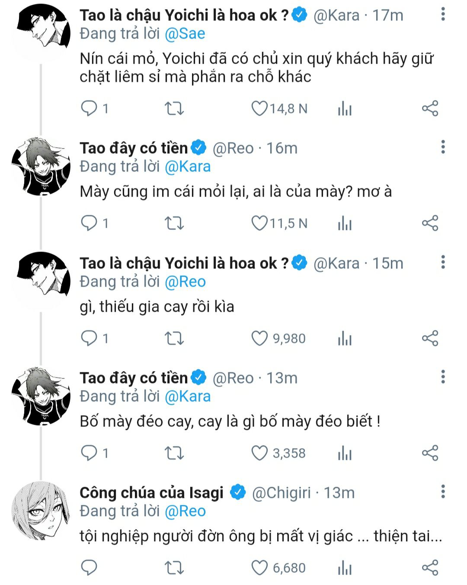Image resolution: width=467 pixels, height=585 pixels.
Task: View analytics for Reo's 16m tweet
Action: click(345, 223)
